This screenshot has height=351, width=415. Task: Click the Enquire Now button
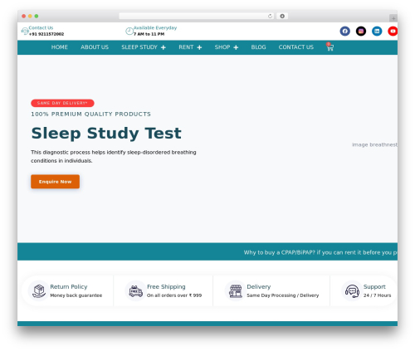55,182
